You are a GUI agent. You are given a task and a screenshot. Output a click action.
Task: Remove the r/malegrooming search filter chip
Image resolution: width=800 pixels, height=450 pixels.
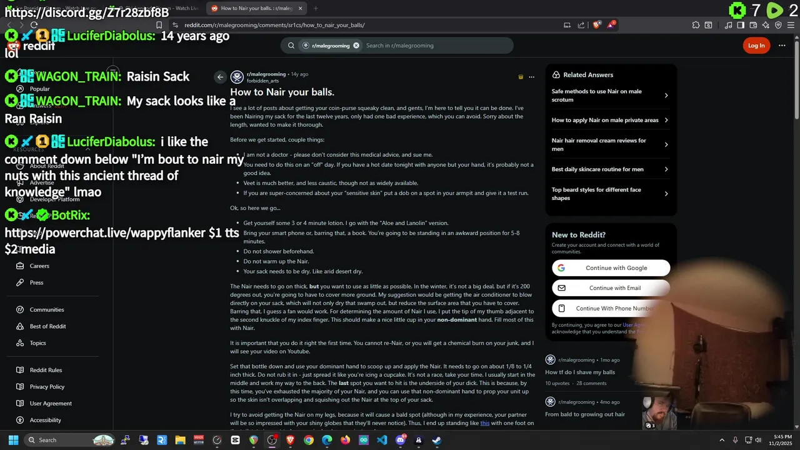coord(356,45)
